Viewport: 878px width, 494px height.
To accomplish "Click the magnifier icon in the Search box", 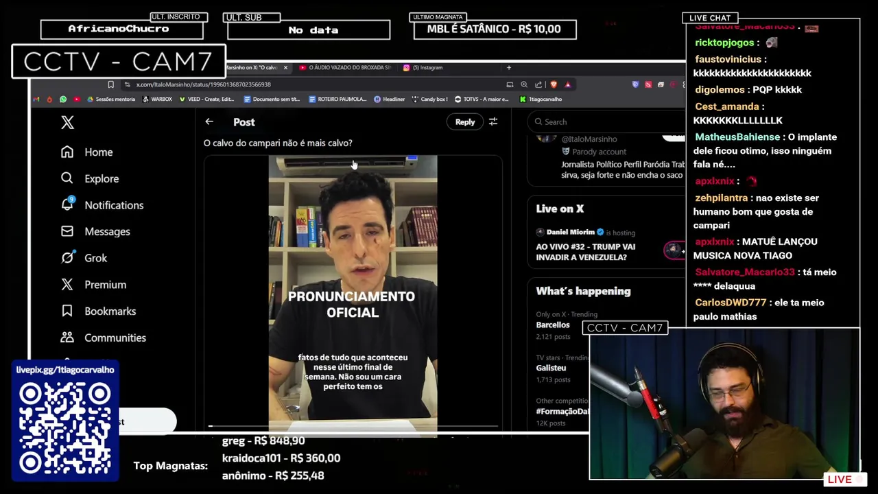I will pos(538,121).
